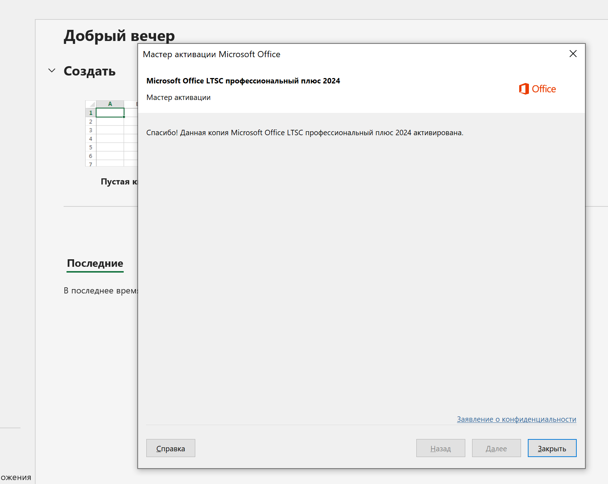
Task: Click the Мастер активации subtitle text
Action: (x=178, y=97)
